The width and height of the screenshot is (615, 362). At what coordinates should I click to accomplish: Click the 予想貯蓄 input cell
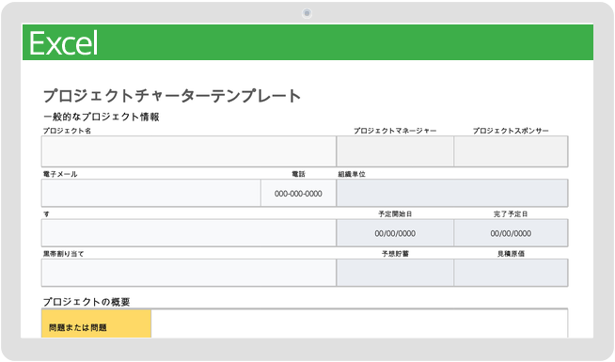pos(395,273)
